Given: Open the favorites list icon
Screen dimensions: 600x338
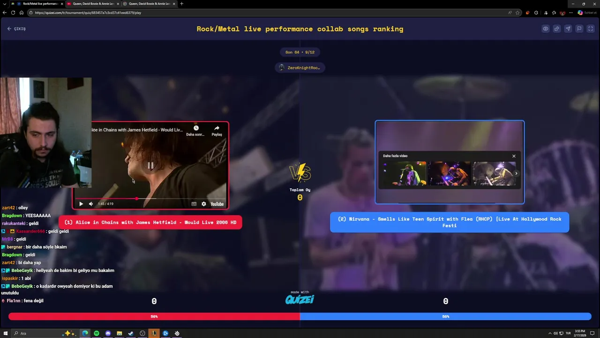Looking at the screenshot, I should click(554, 13).
